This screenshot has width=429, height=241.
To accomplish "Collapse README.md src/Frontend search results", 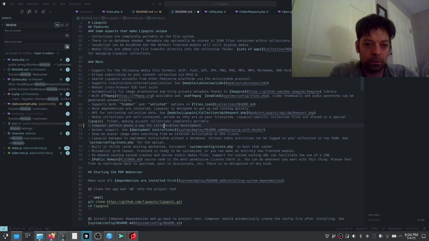I will [x=4, y=70].
